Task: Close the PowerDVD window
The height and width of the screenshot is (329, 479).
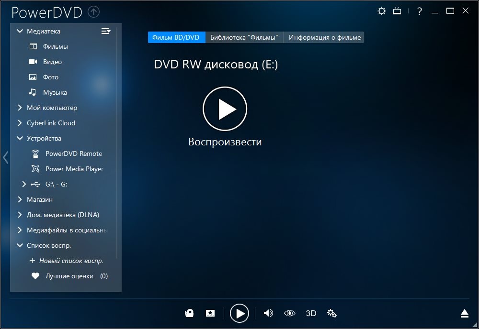Action: (x=465, y=11)
